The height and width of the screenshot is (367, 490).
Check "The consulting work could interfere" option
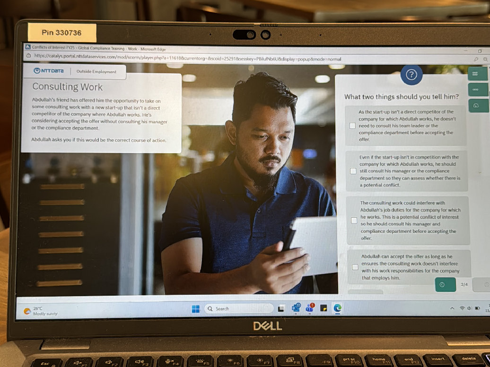354,220
